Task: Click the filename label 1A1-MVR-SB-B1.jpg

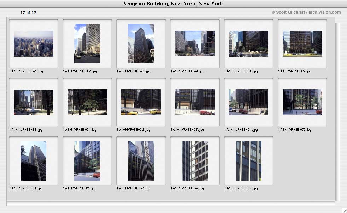Action: 241,71
